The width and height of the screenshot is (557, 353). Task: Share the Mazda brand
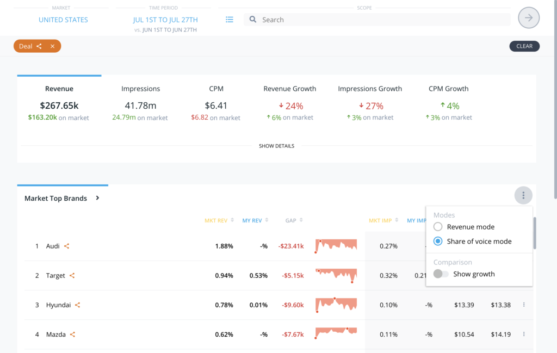pyautogui.click(x=72, y=335)
